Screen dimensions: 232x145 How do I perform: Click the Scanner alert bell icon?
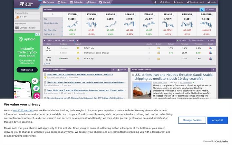[53, 14]
